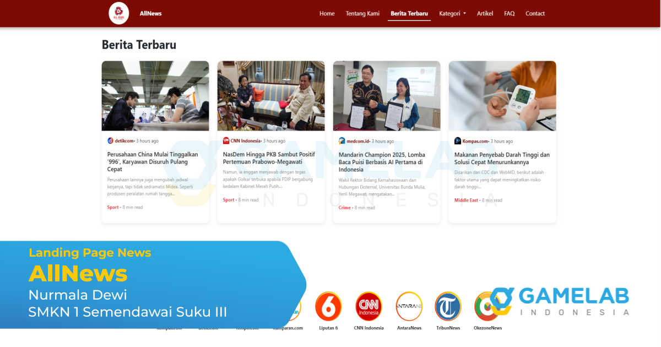Click the TribunNews label text

pyautogui.click(x=448, y=328)
